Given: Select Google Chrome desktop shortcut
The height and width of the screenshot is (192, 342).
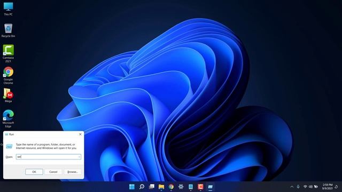Looking at the screenshot, I should [x=9, y=75].
